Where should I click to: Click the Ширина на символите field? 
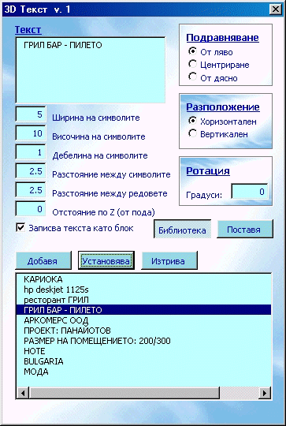pyautogui.click(x=31, y=114)
